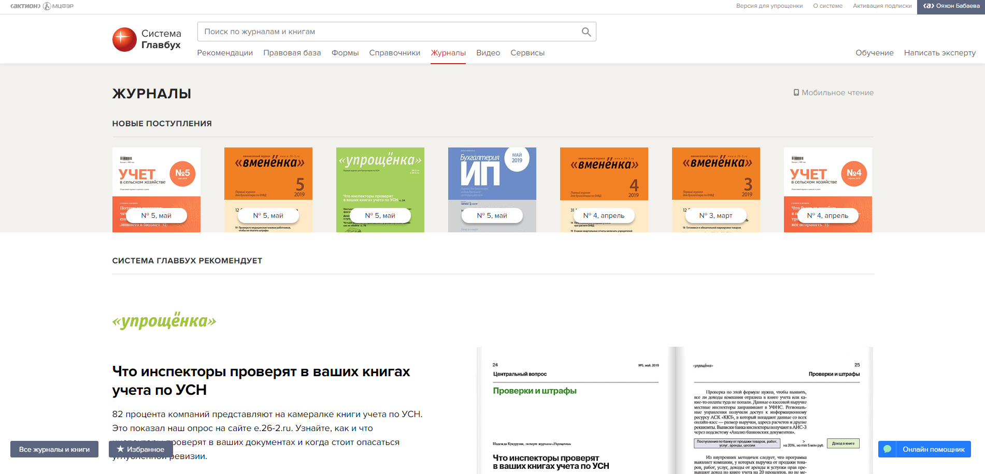Open user profile Ояхон Бабаева
The image size is (985, 474).
[x=951, y=6]
